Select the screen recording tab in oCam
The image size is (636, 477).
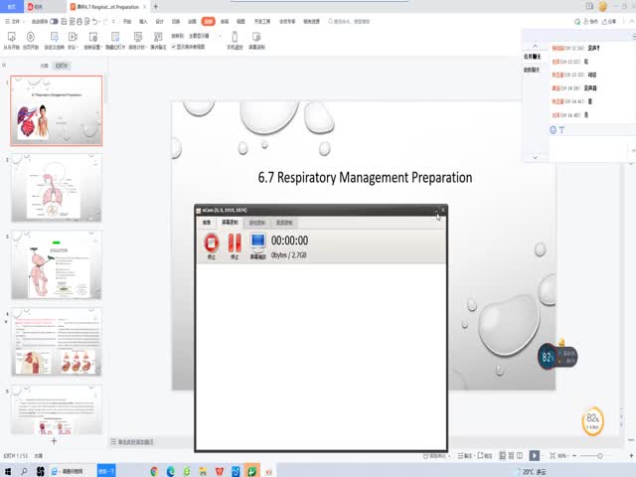(230, 223)
